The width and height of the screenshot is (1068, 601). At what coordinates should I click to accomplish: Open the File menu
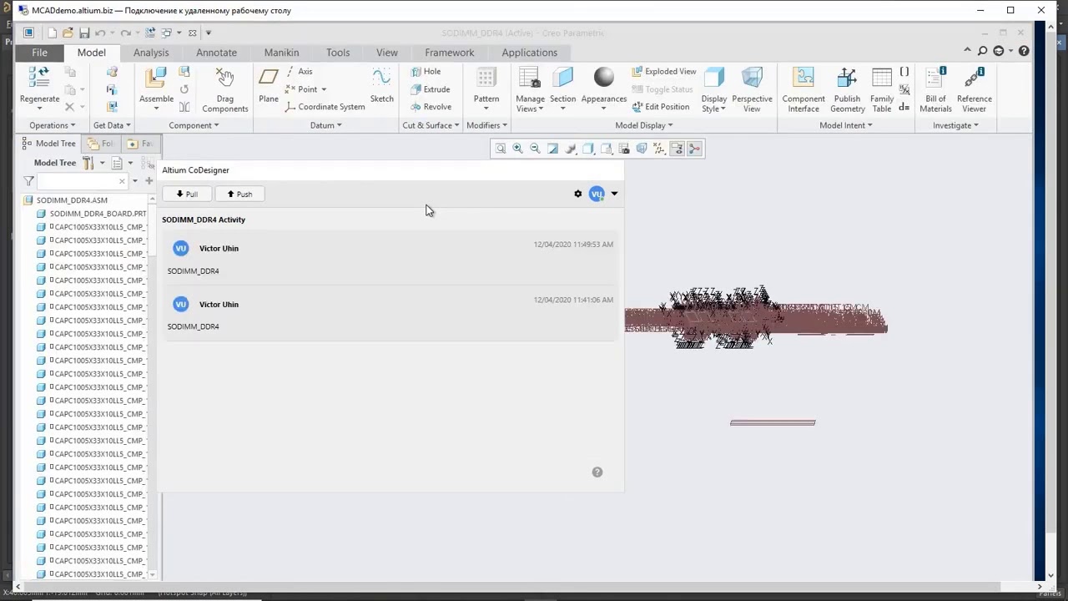(39, 53)
